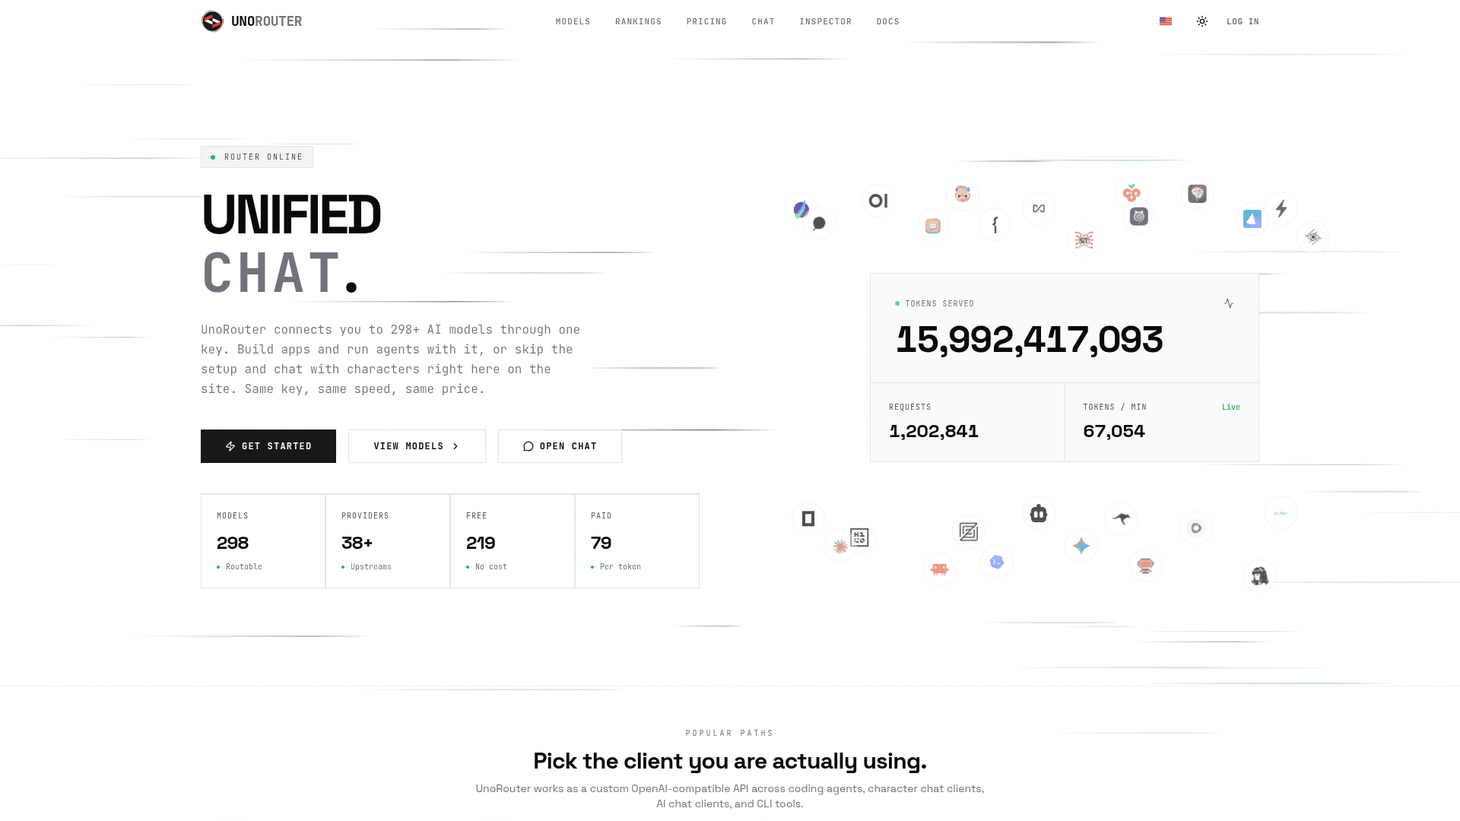This screenshot has height=821, width=1460.
Task: Open the US flag language selector
Action: point(1166,21)
